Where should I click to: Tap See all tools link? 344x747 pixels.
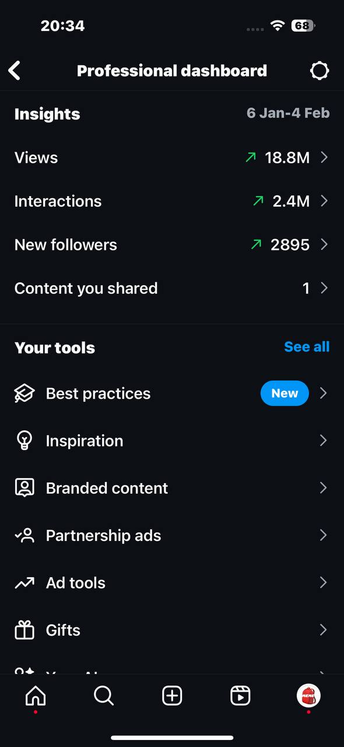click(307, 347)
